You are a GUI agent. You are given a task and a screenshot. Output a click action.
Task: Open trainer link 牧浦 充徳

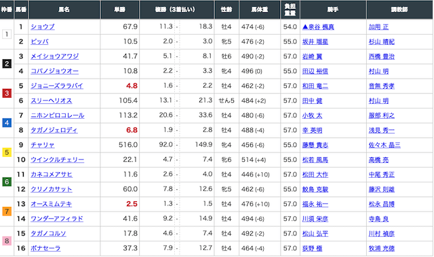point(381,248)
